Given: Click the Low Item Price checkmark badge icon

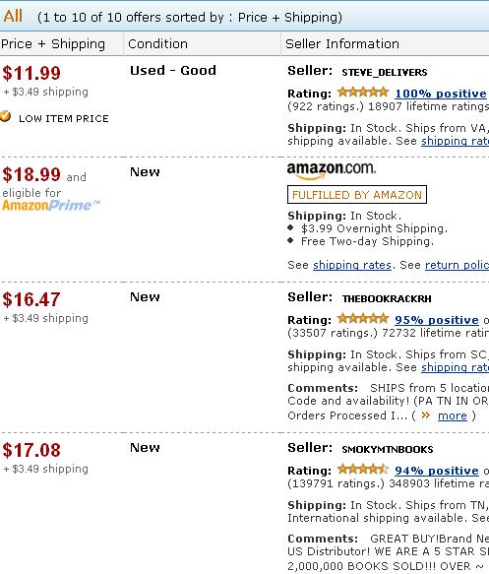Looking at the screenshot, I should [5, 116].
